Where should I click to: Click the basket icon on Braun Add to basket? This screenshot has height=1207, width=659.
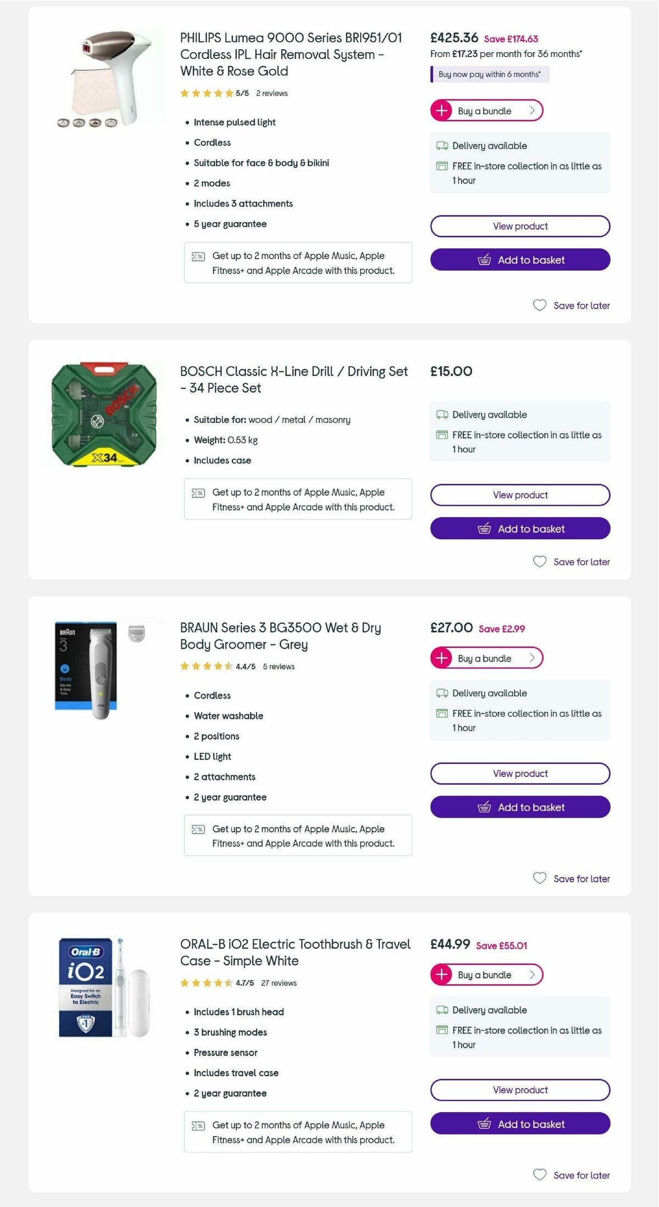484,807
